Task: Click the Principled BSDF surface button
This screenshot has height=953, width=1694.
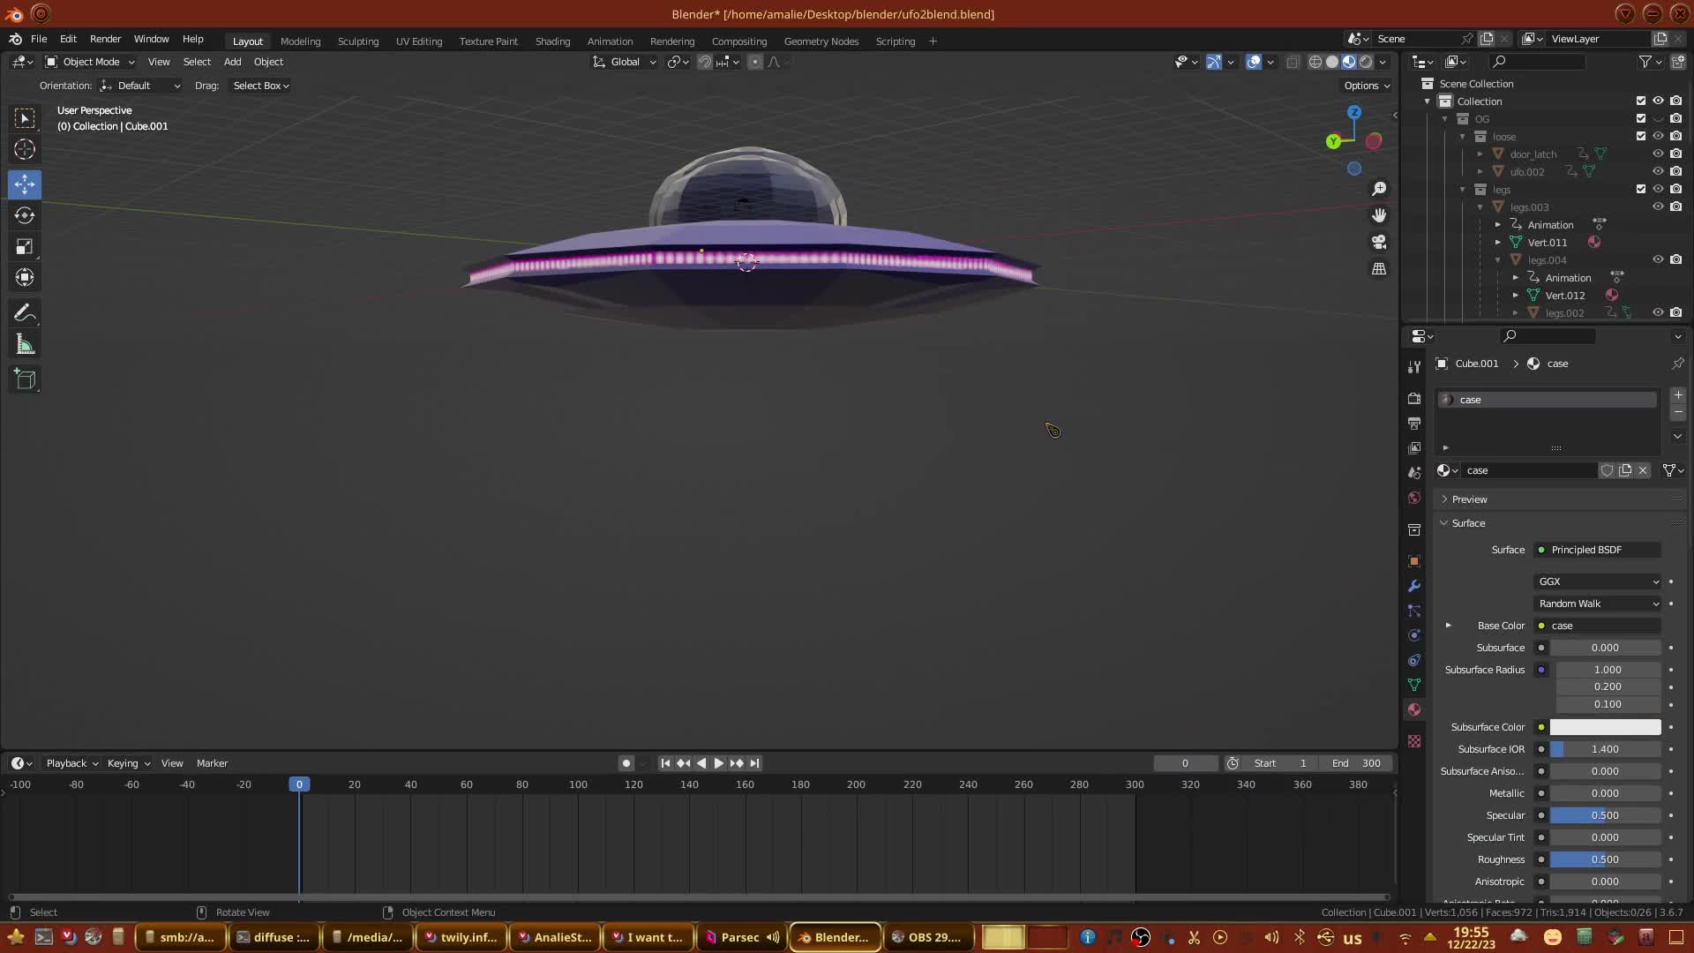Action: click(x=1598, y=550)
